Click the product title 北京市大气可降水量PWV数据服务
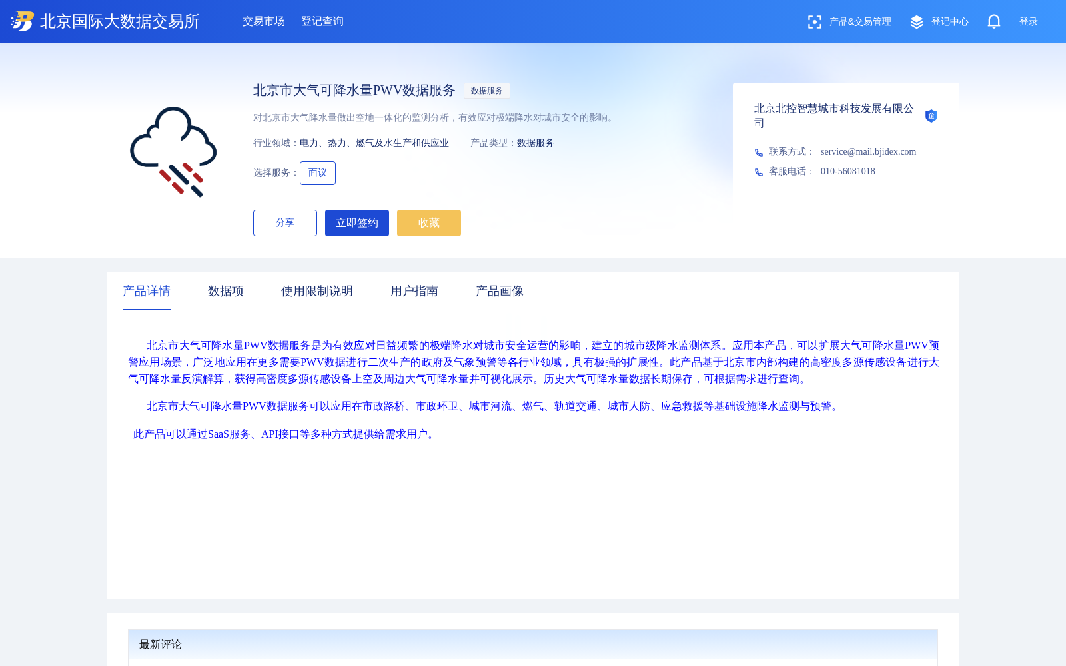 tap(354, 90)
